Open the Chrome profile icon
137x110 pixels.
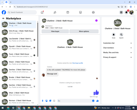click(131, 7)
